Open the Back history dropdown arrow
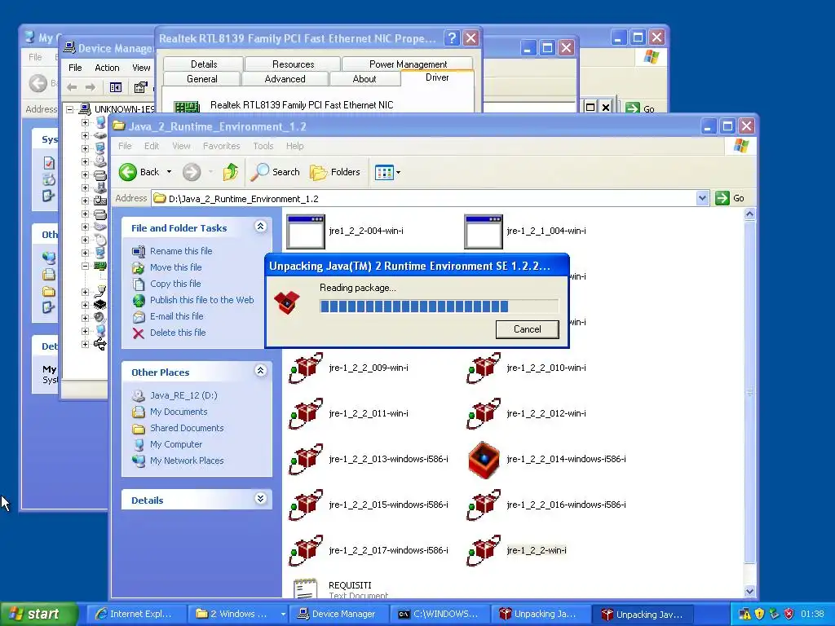Viewport: 835px width, 626px height. [170, 172]
